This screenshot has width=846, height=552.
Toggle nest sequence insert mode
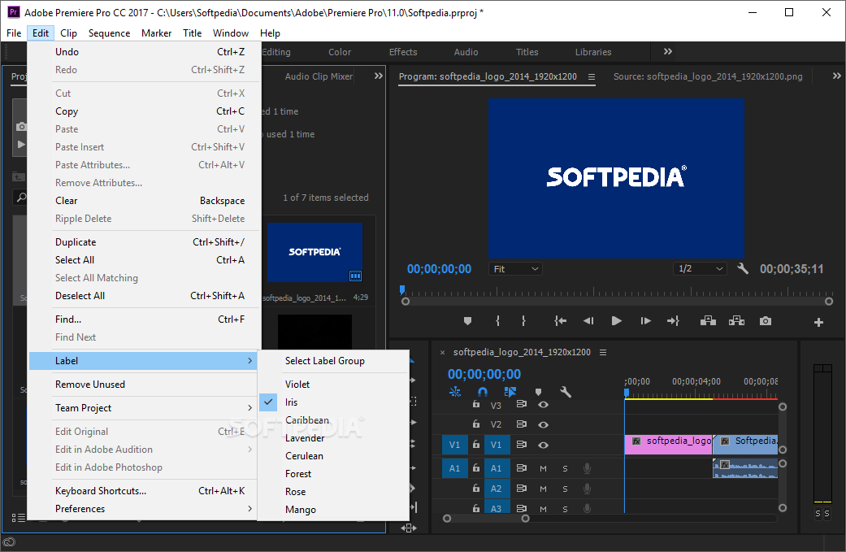pos(455,392)
